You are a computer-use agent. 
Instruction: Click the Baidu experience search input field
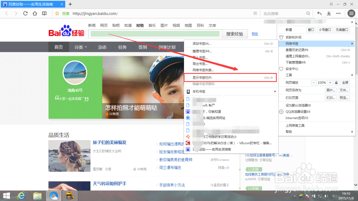tap(155, 34)
